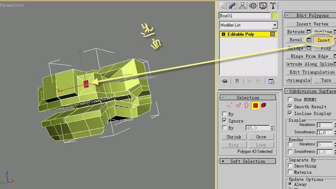Viewport: 336px width, 189px height.
Task: Click Extrude Along Spline button
Action: coord(310,64)
